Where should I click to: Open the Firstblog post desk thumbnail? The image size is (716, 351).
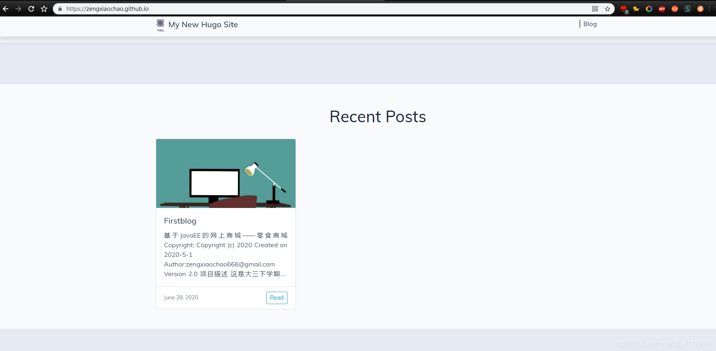point(226,173)
